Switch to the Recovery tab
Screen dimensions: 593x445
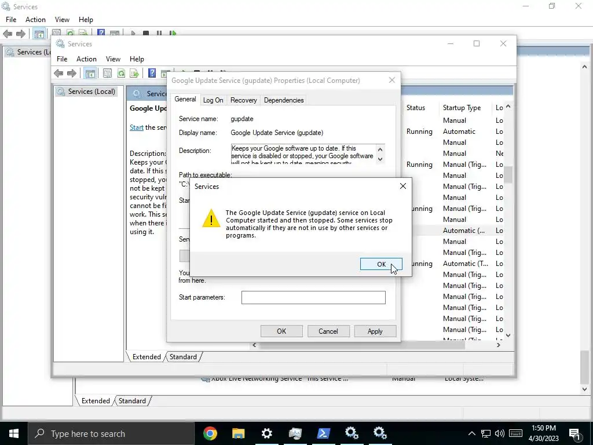coord(243,100)
